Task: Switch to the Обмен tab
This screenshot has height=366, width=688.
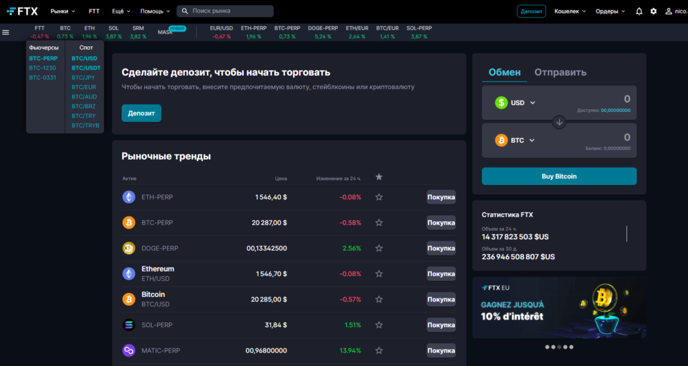Action: [505, 72]
